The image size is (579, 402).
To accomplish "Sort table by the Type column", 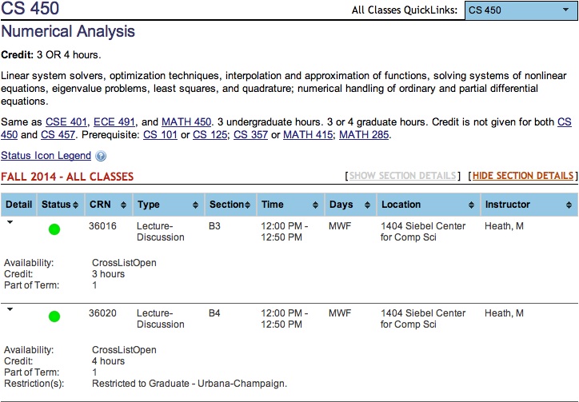I will (167, 205).
